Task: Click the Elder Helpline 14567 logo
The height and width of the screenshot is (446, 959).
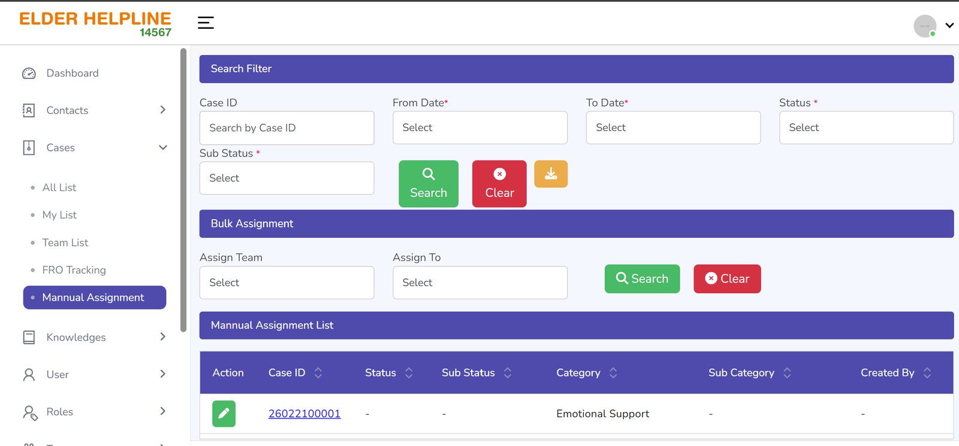Action: (x=95, y=24)
